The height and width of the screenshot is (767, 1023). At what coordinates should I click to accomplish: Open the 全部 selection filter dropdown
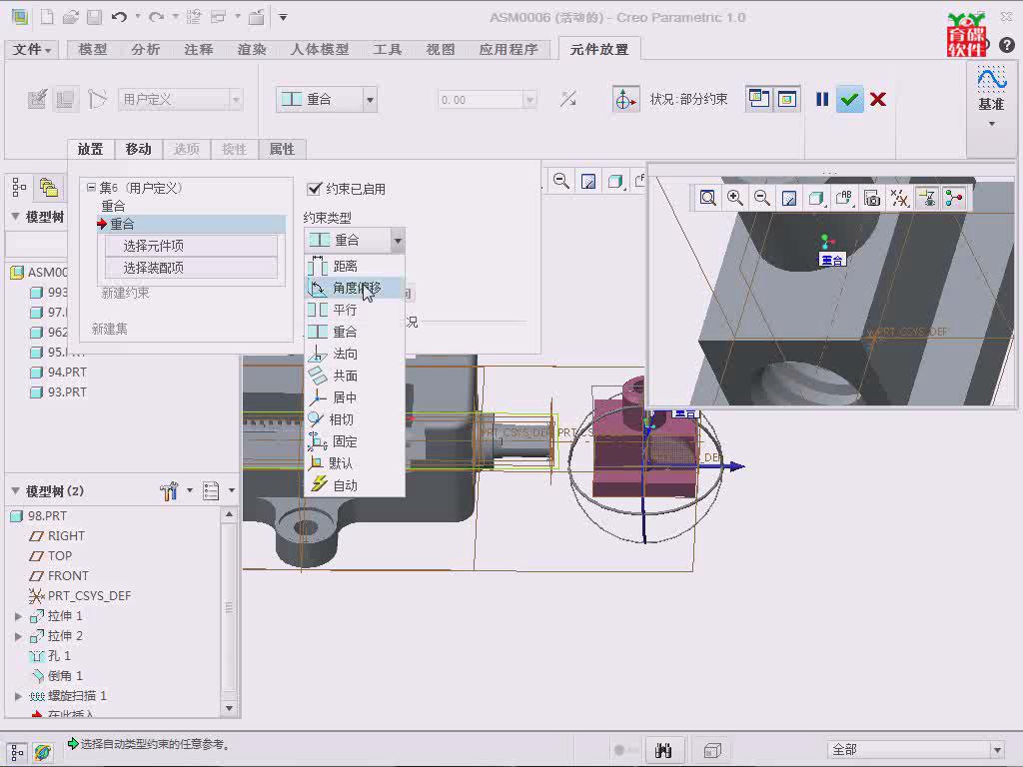[997, 750]
